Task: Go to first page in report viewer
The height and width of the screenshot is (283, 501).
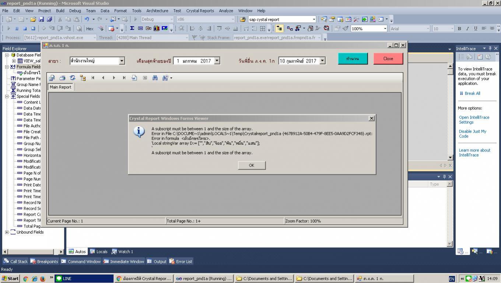Action: tap(93, 78)
